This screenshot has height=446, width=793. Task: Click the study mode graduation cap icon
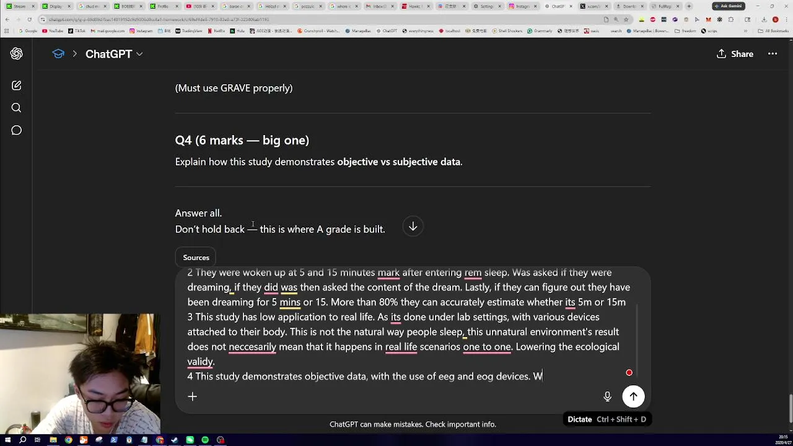(x=58, y=54)
